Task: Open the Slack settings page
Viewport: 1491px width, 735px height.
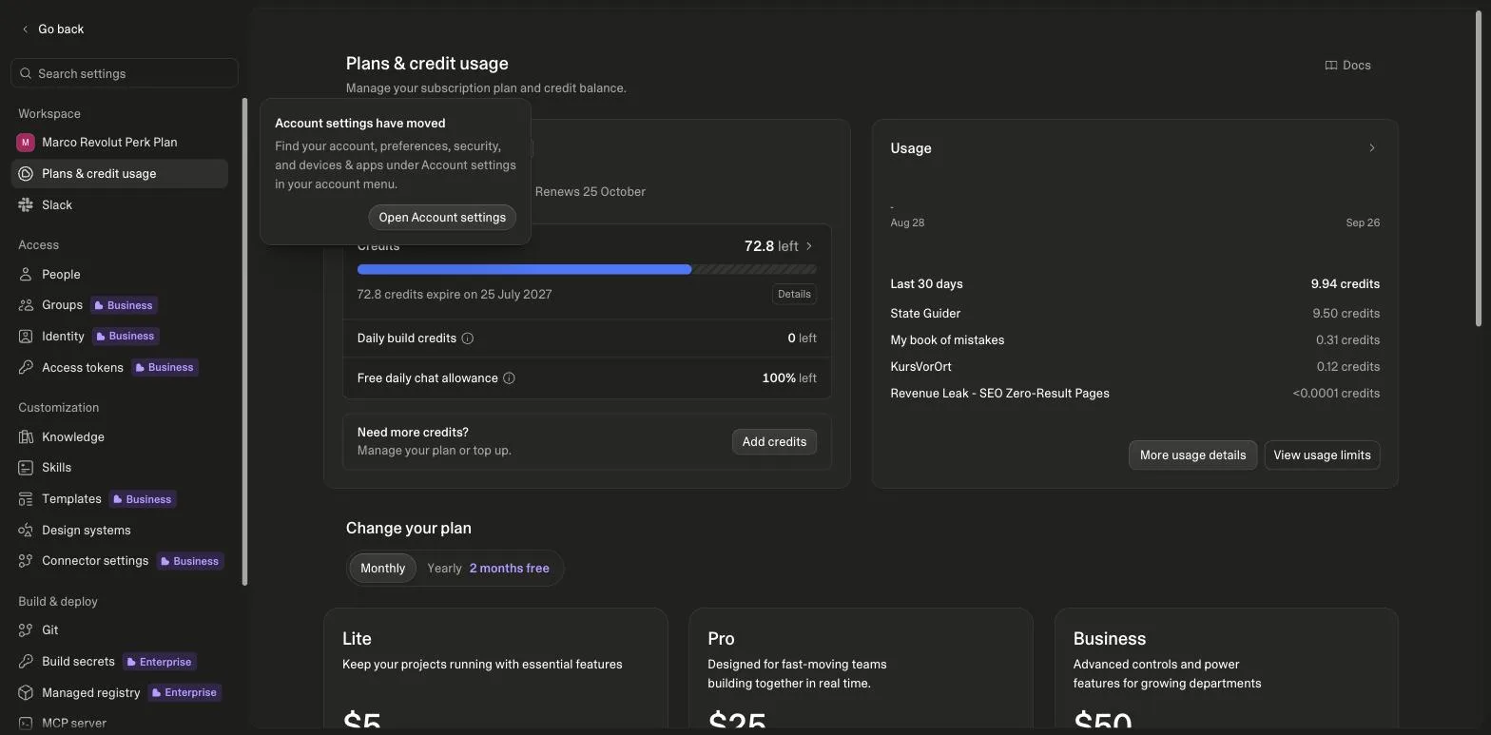Action: pyautogui.click(x=120, y=205)
